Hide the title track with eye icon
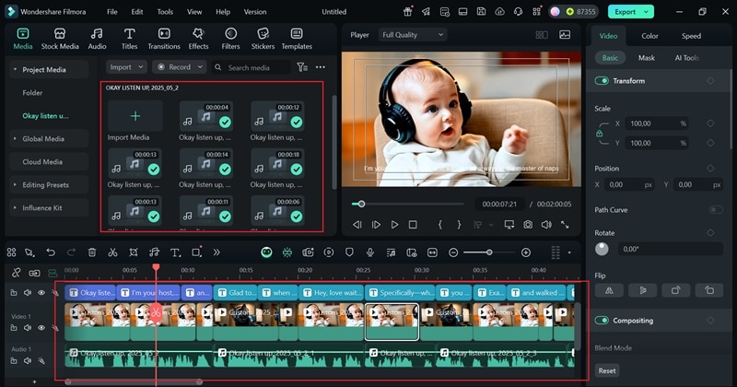Image resolution: width=737 pixels, height=387 pixels. (x=41, y=292)
